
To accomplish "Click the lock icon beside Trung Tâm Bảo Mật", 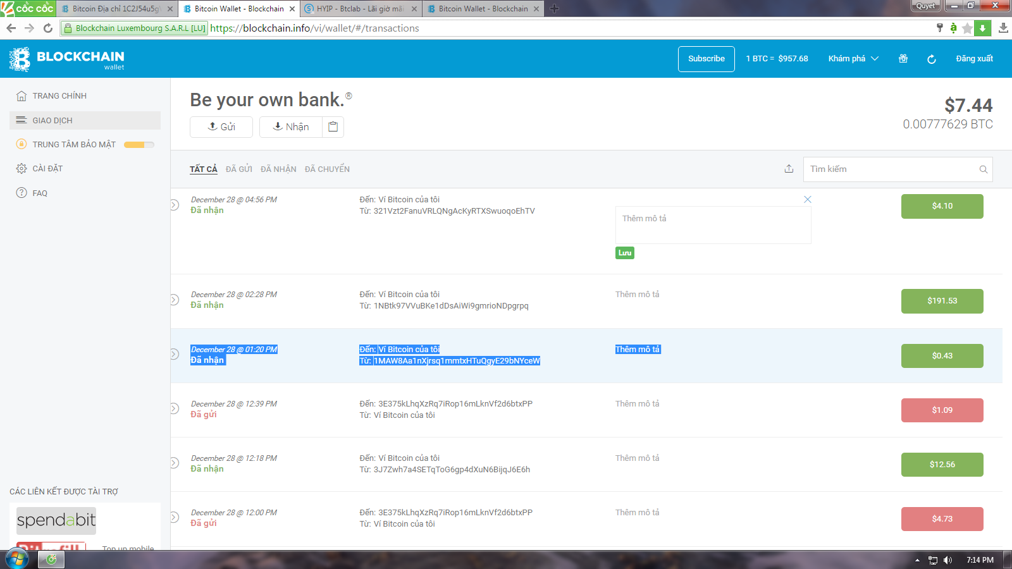I will point(22,144).
